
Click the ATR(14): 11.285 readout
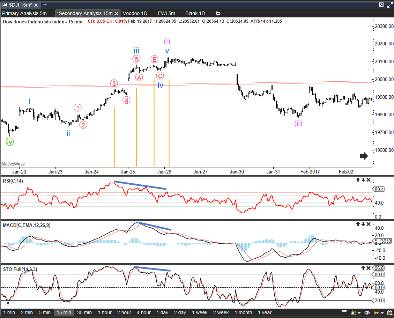266,21
